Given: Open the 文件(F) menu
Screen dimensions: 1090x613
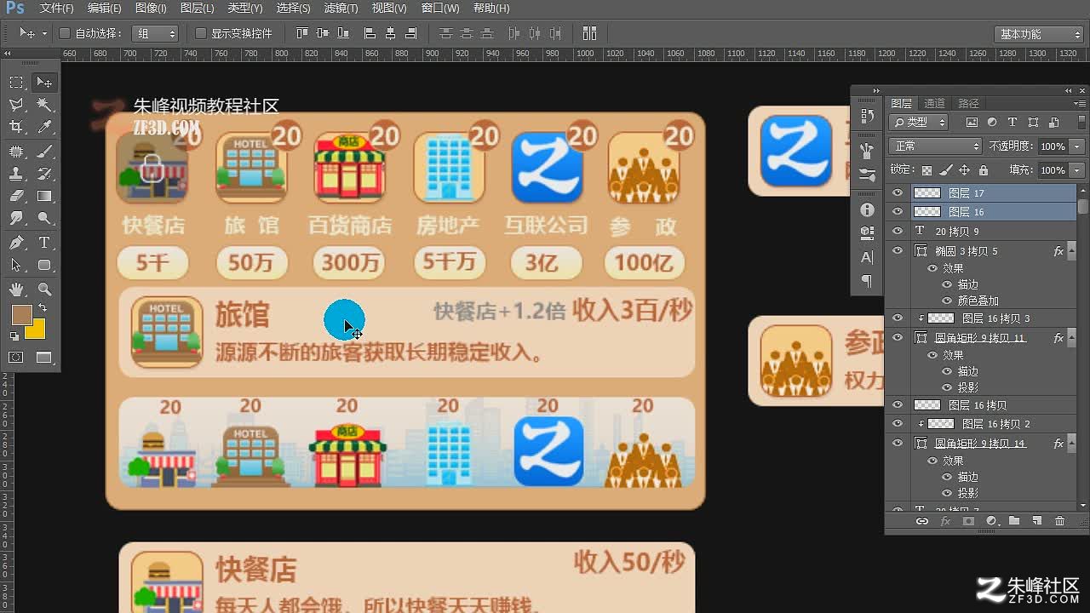Looking at the screenshot, I should tap(57, 8).
